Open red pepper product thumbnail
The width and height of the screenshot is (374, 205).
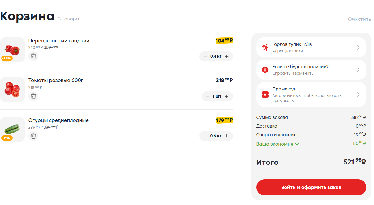click(x=12, y=50)
